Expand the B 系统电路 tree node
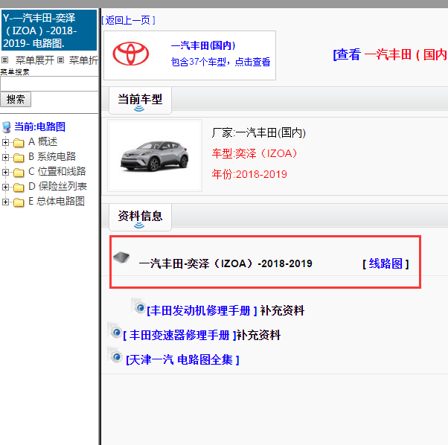Viewport: 448px width, 445px height. click(5, 157)
